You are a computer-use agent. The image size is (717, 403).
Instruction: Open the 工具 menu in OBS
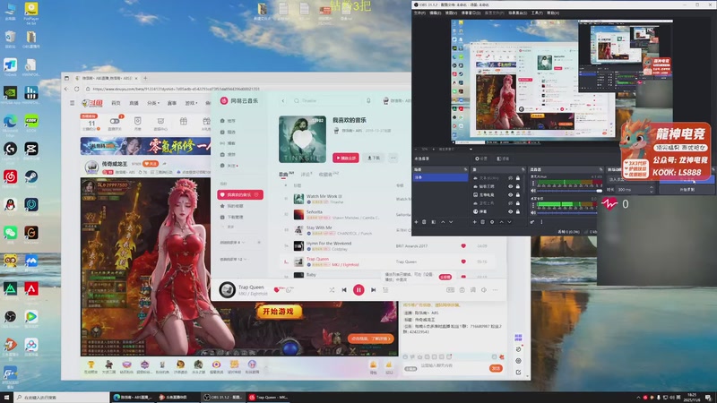click(x=537, y=13)
